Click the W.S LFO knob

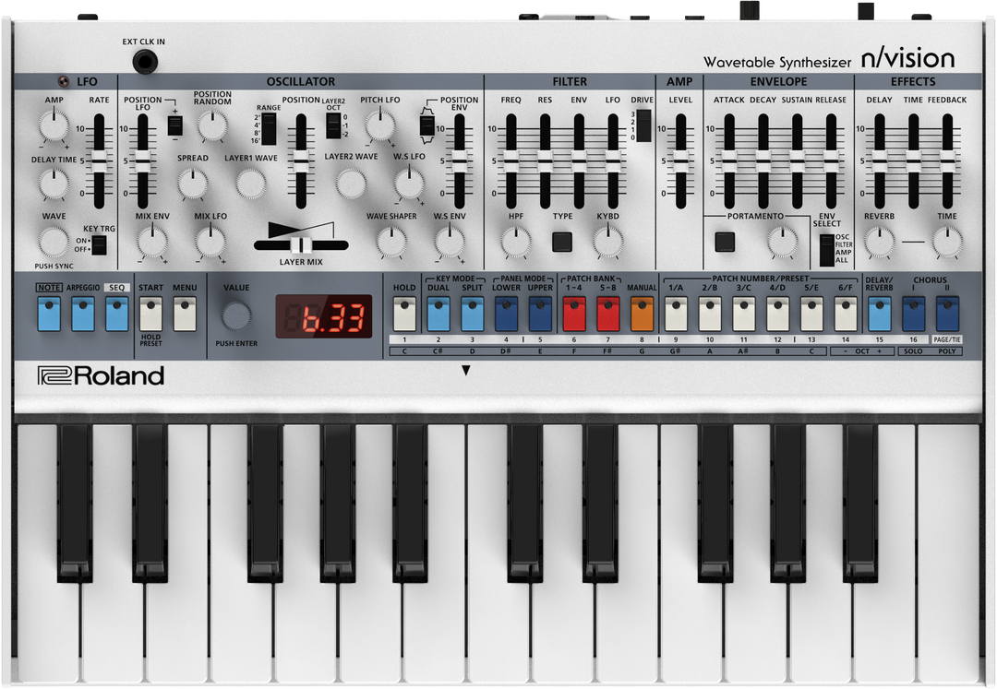pos(409,184)
